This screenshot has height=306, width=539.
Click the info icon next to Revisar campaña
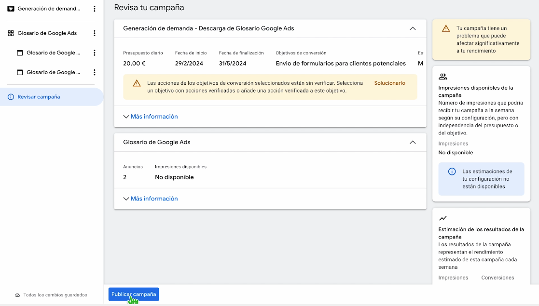[x=11, y=97]
